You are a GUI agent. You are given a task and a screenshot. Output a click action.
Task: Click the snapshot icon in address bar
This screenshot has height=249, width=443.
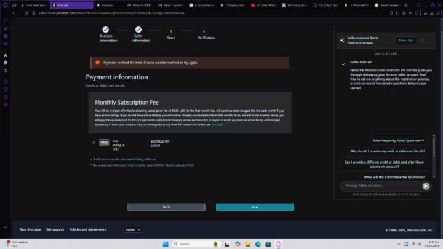coord(404,13)
